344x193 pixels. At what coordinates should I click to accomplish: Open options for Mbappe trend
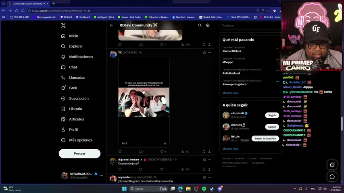click(x=277, y=59)
